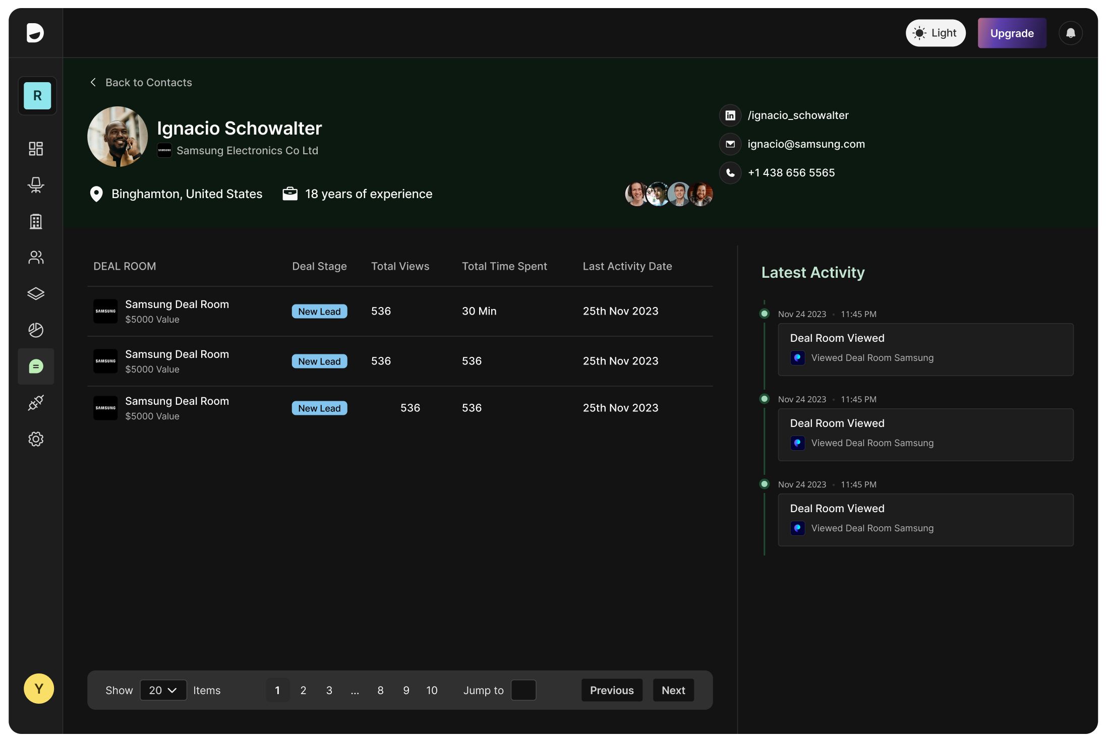Click the phone number +1 438 656 5565
This screenshot has height=742, width=1106.
tap(791, 173)
